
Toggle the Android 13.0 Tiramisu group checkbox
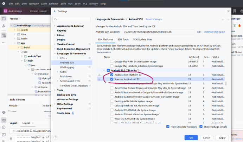point(108,70)
